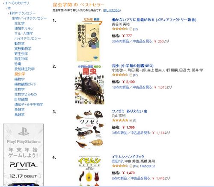The height and width of the screenshot is (187, 214).
Task: Open the rating dropdown beside book 1 stars
Action: click(131, 29)
